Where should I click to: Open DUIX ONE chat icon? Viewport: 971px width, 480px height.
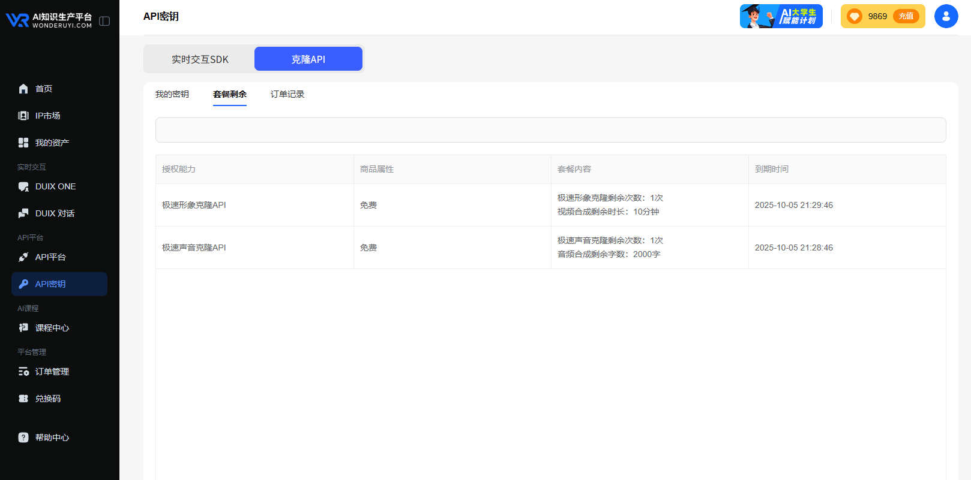point(23,186)
